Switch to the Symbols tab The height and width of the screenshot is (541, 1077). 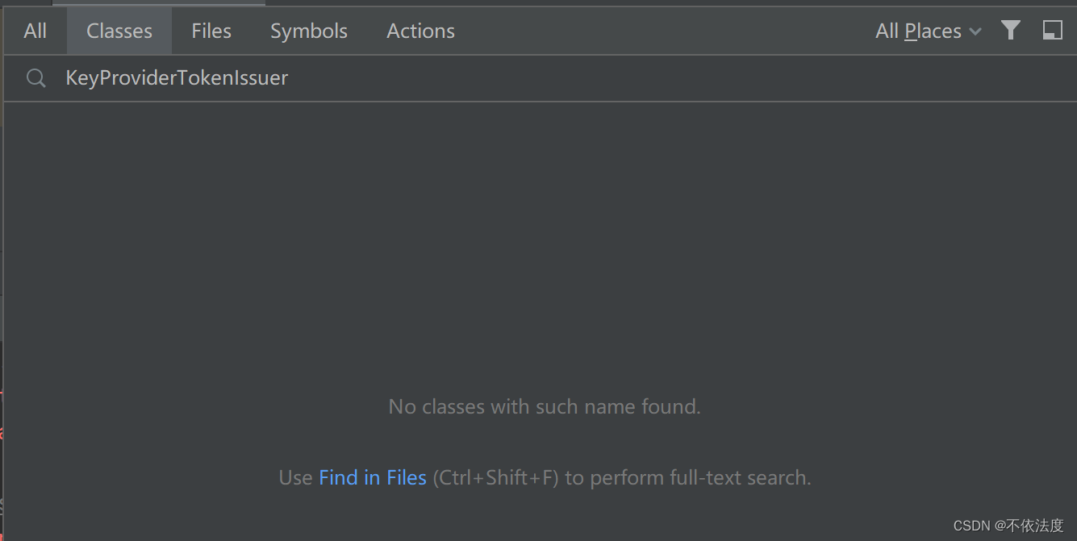pyautogui.click(x=308, y=31)
